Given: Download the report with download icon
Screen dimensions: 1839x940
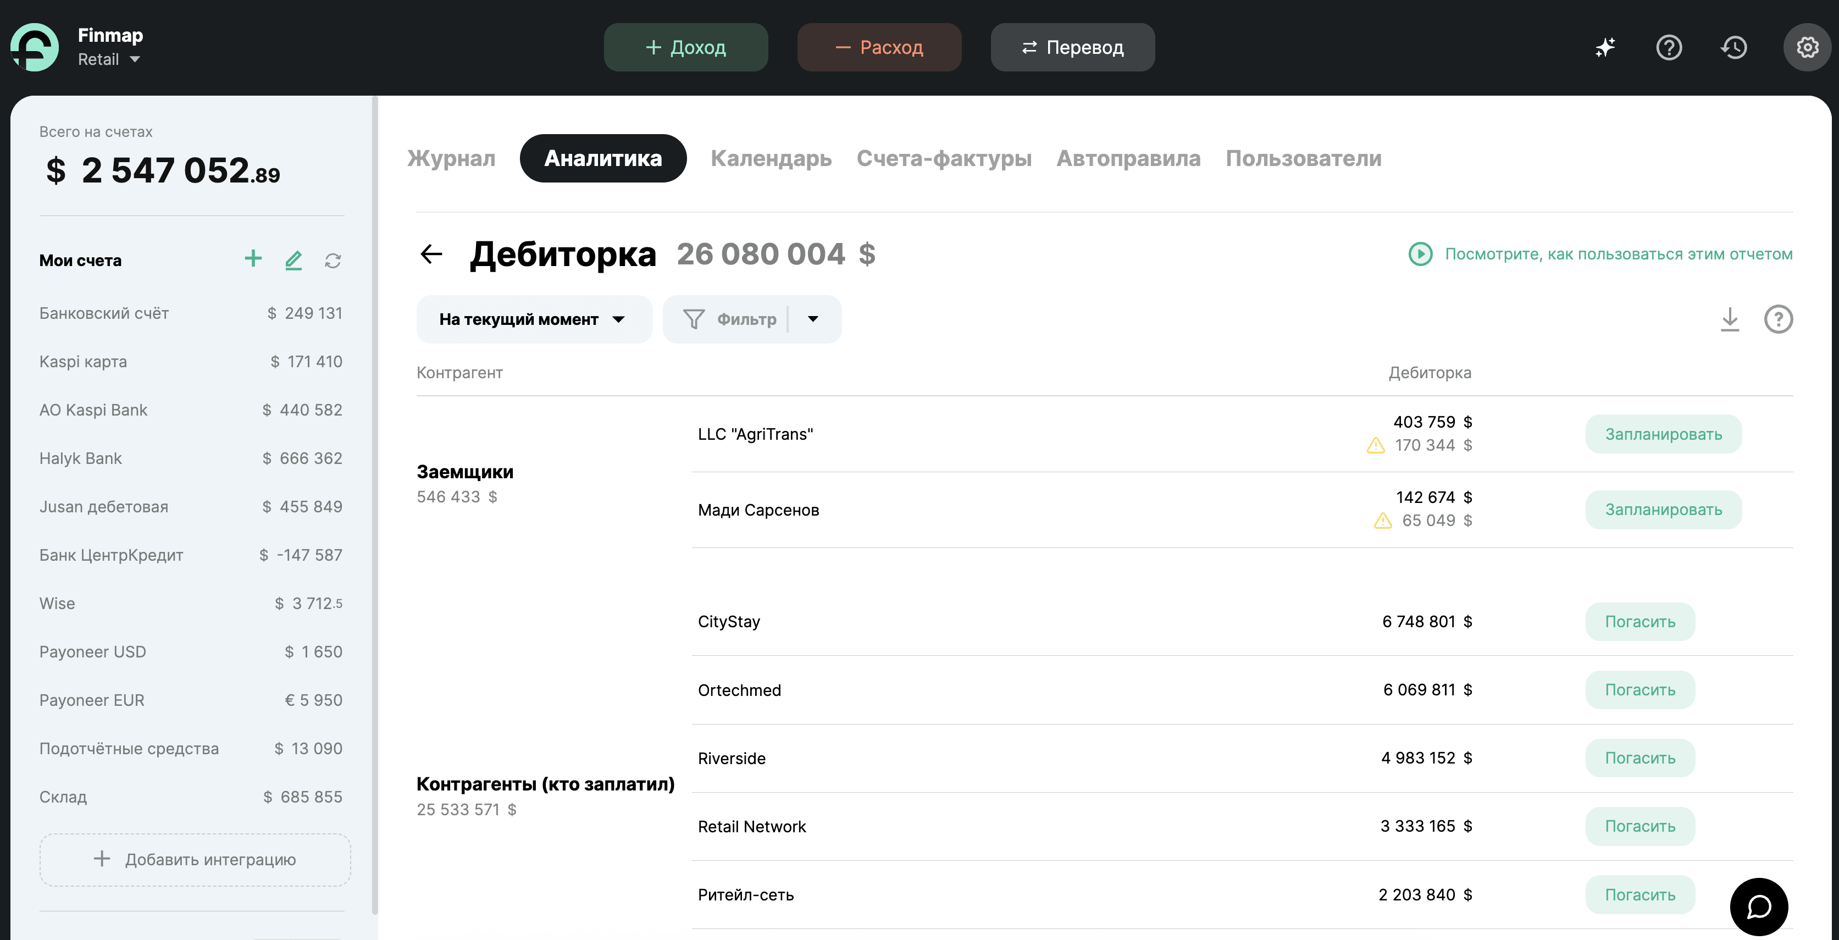Looking at the screenshot, I should [1730, 319].
